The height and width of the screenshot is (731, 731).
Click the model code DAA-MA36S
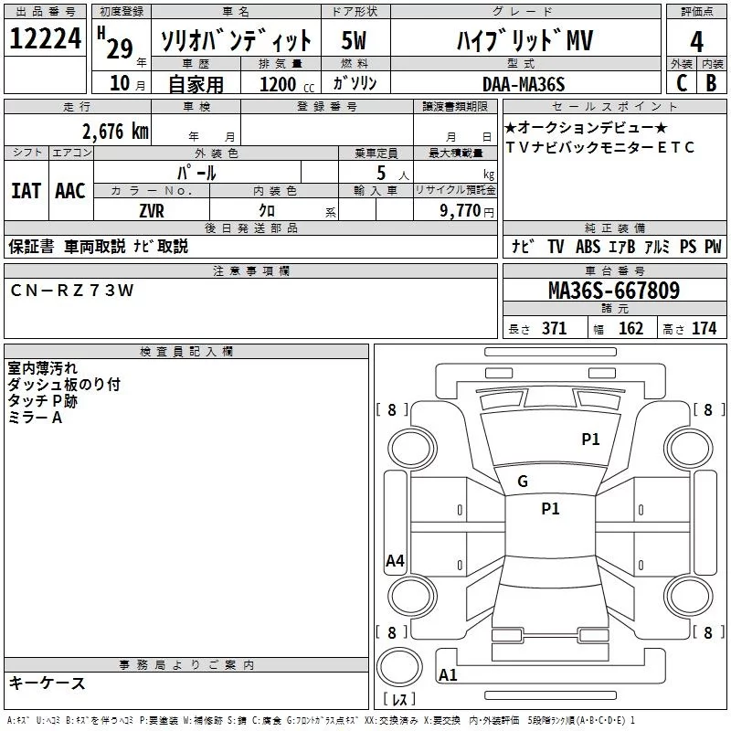524,83
